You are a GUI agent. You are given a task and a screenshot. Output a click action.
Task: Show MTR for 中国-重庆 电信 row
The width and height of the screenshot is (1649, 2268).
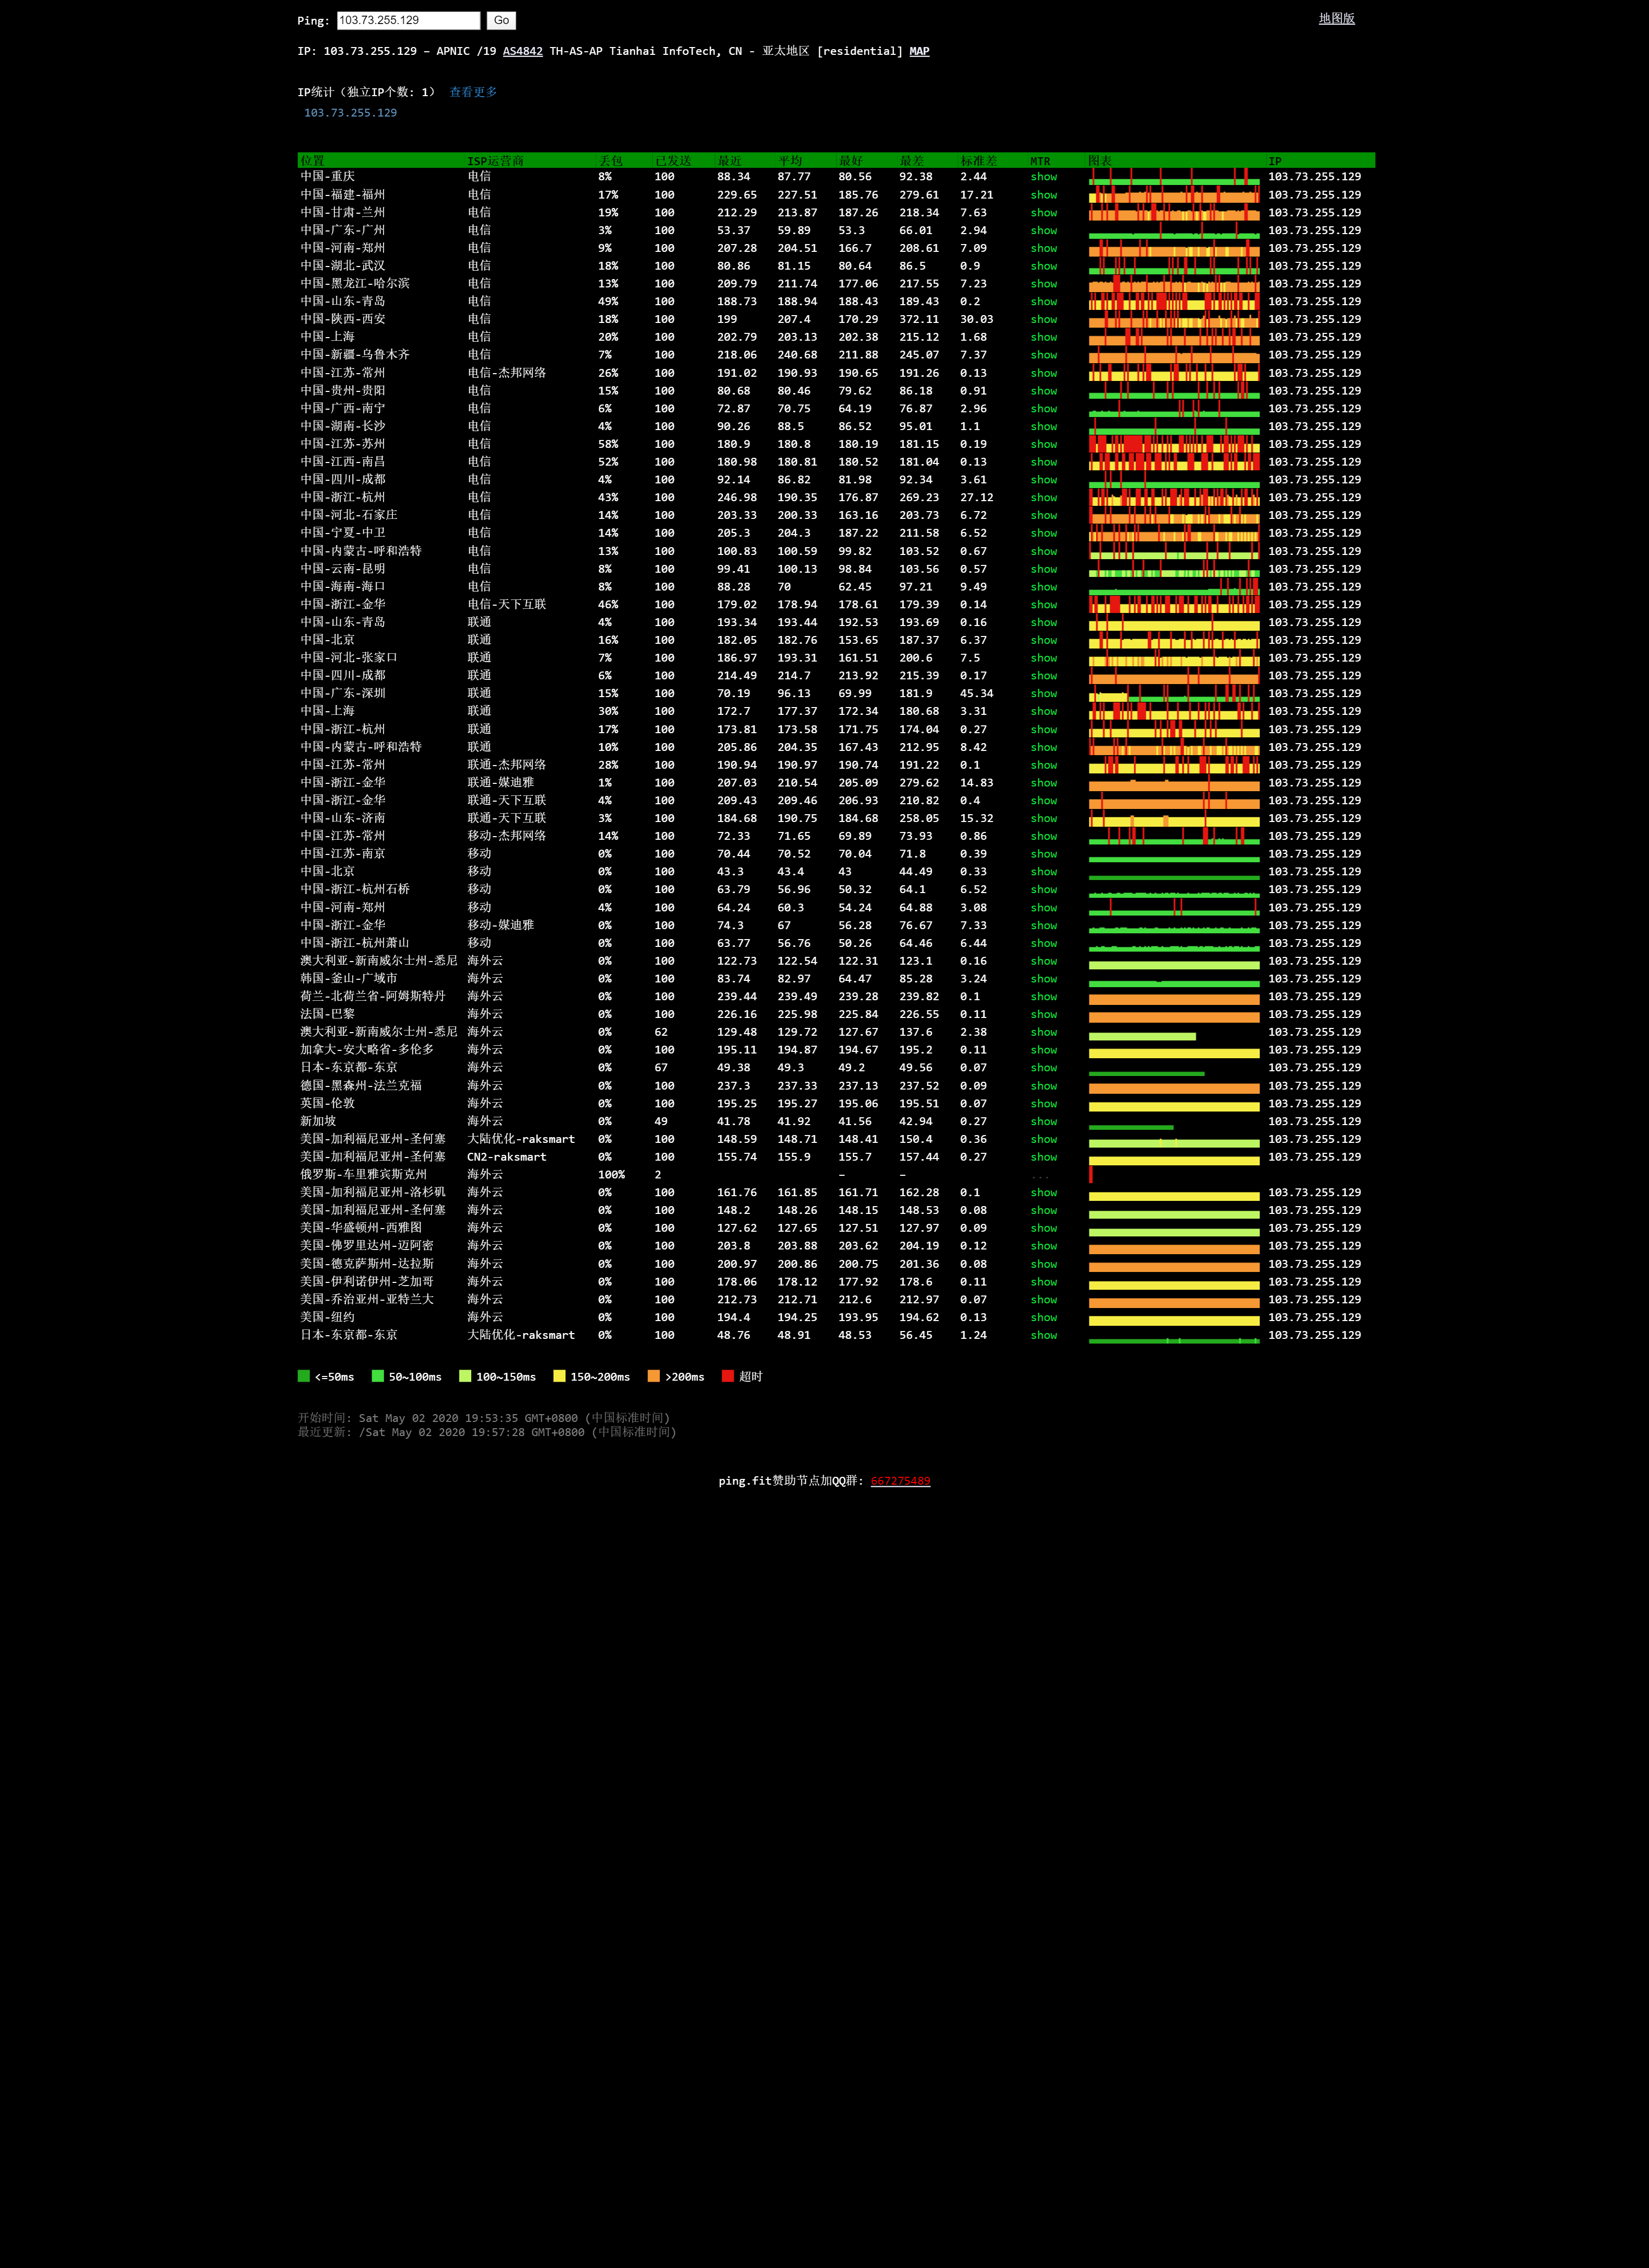tap(1043, 177)
